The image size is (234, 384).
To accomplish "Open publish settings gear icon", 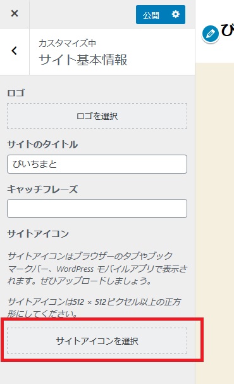I will (176, 15).
